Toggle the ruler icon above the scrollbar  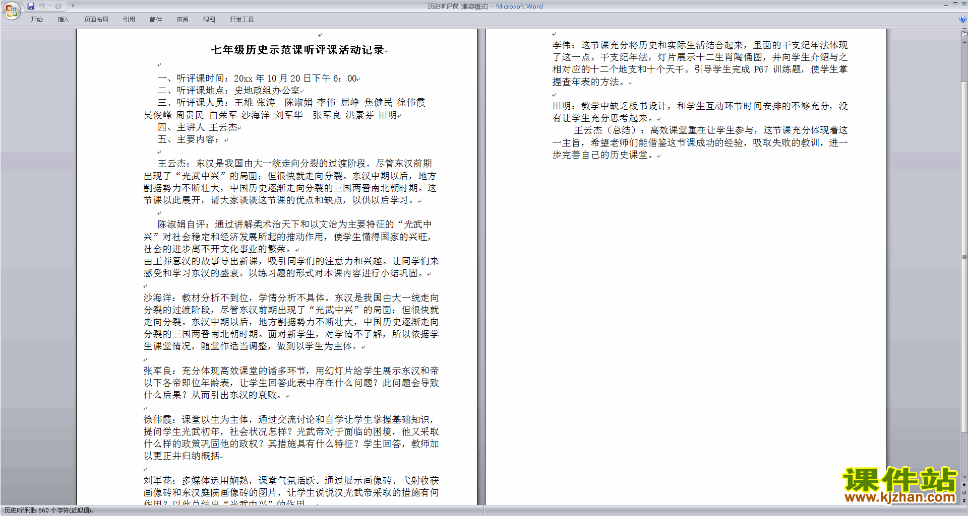coord(964,34)
